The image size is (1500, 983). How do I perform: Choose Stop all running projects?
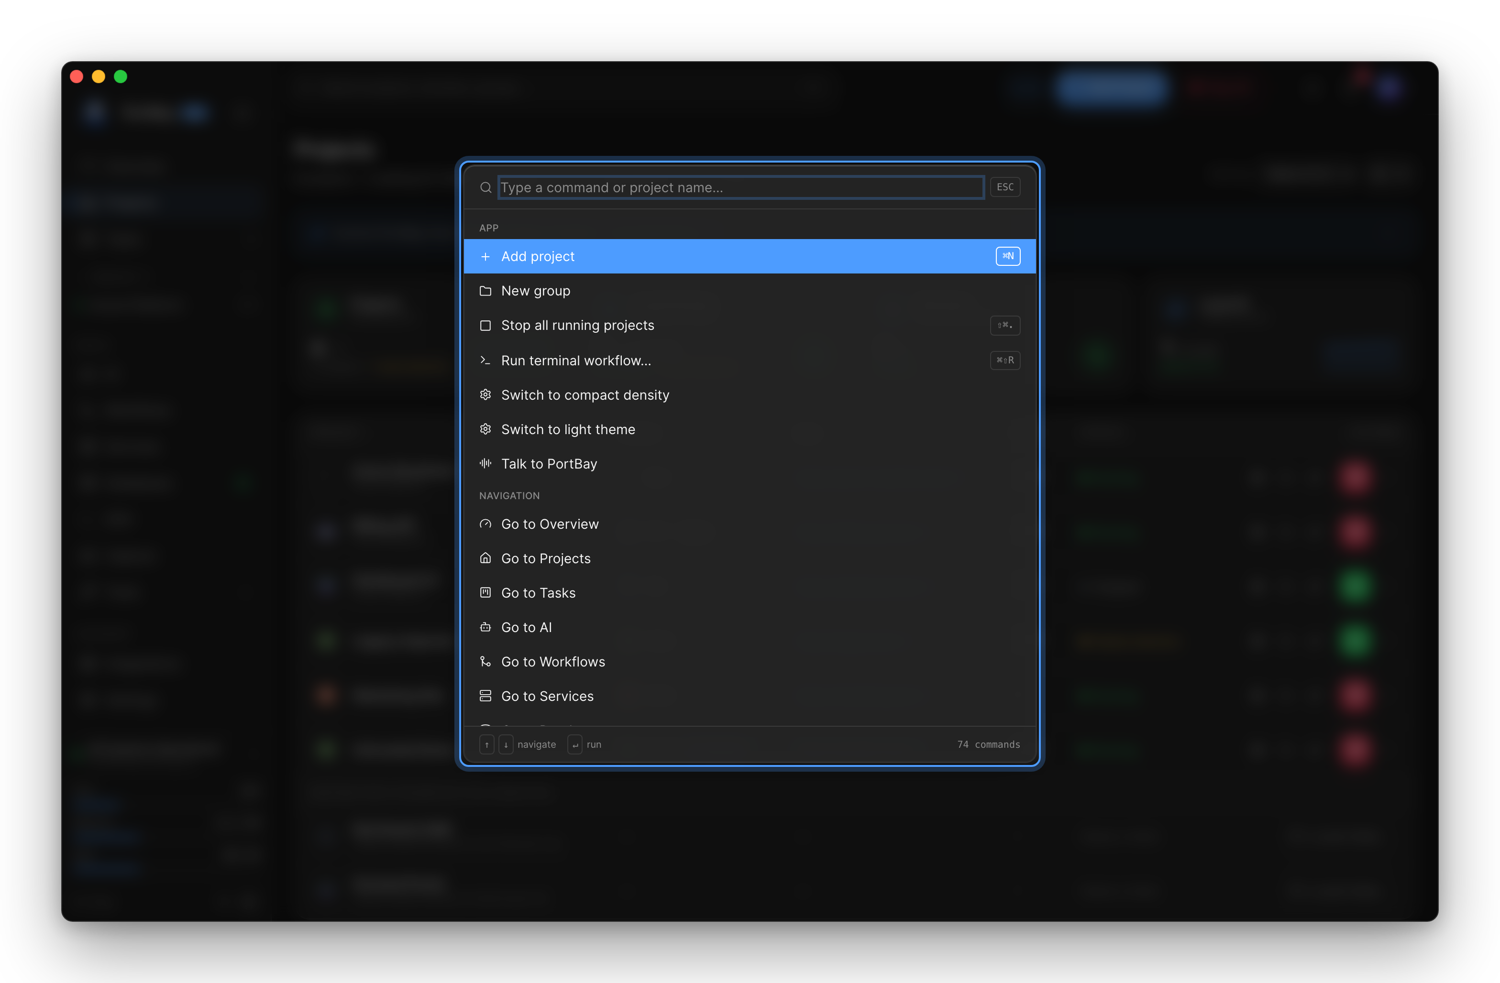[750, 326]
